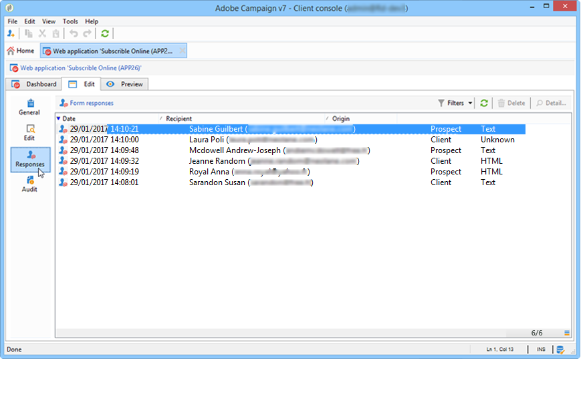Click the cut scissors icon

point(42,33)
